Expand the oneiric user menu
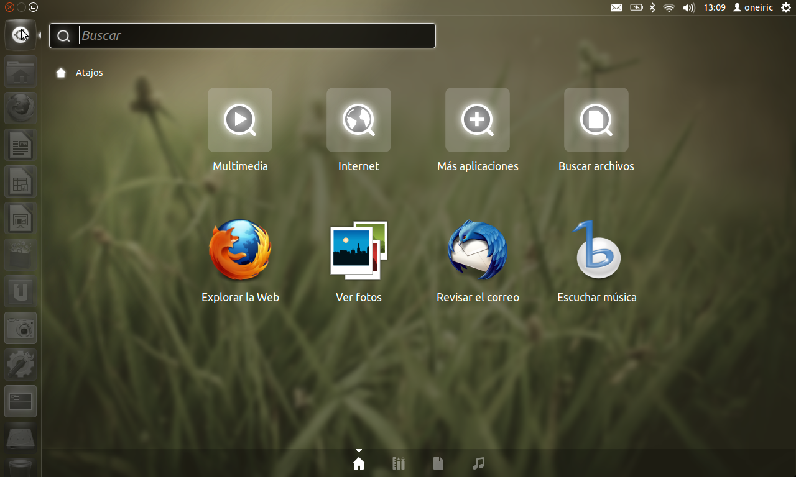 coord(753,7)
